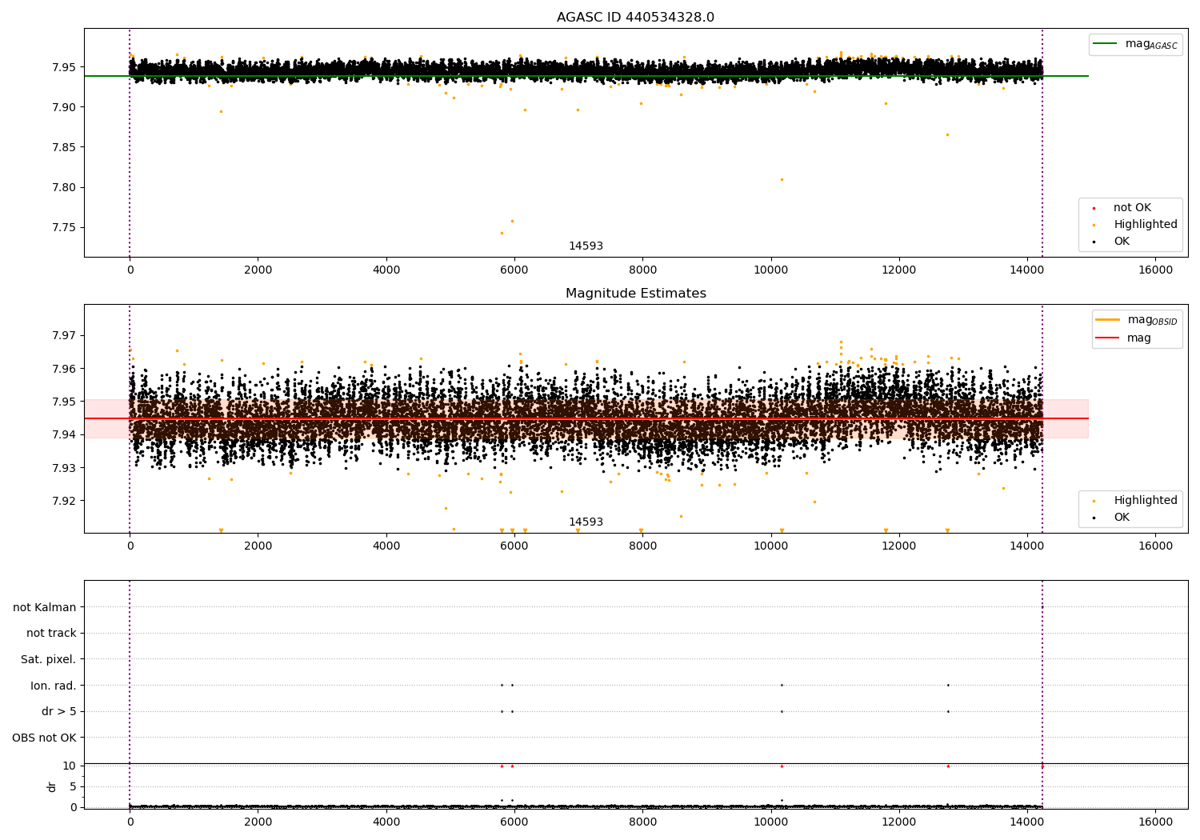Screen dimensions: 1200x840
Task: Click the red 'not OK' legend marker
Action: point(1094,208)
